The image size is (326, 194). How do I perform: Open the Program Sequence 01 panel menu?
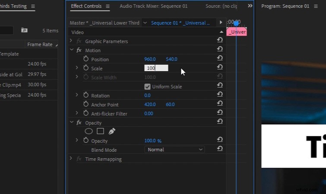pos(316,6)
